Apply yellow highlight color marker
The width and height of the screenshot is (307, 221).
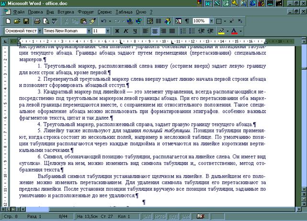point(221,31)
